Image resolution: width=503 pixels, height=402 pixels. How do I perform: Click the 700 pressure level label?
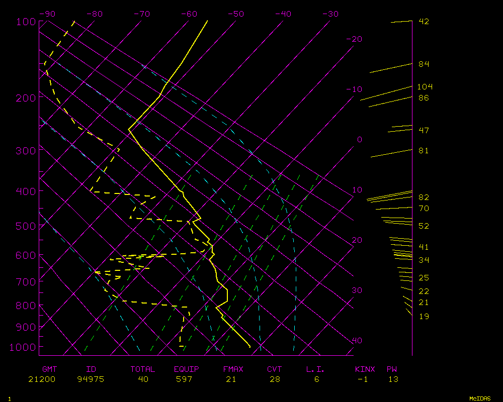point(26,281)
